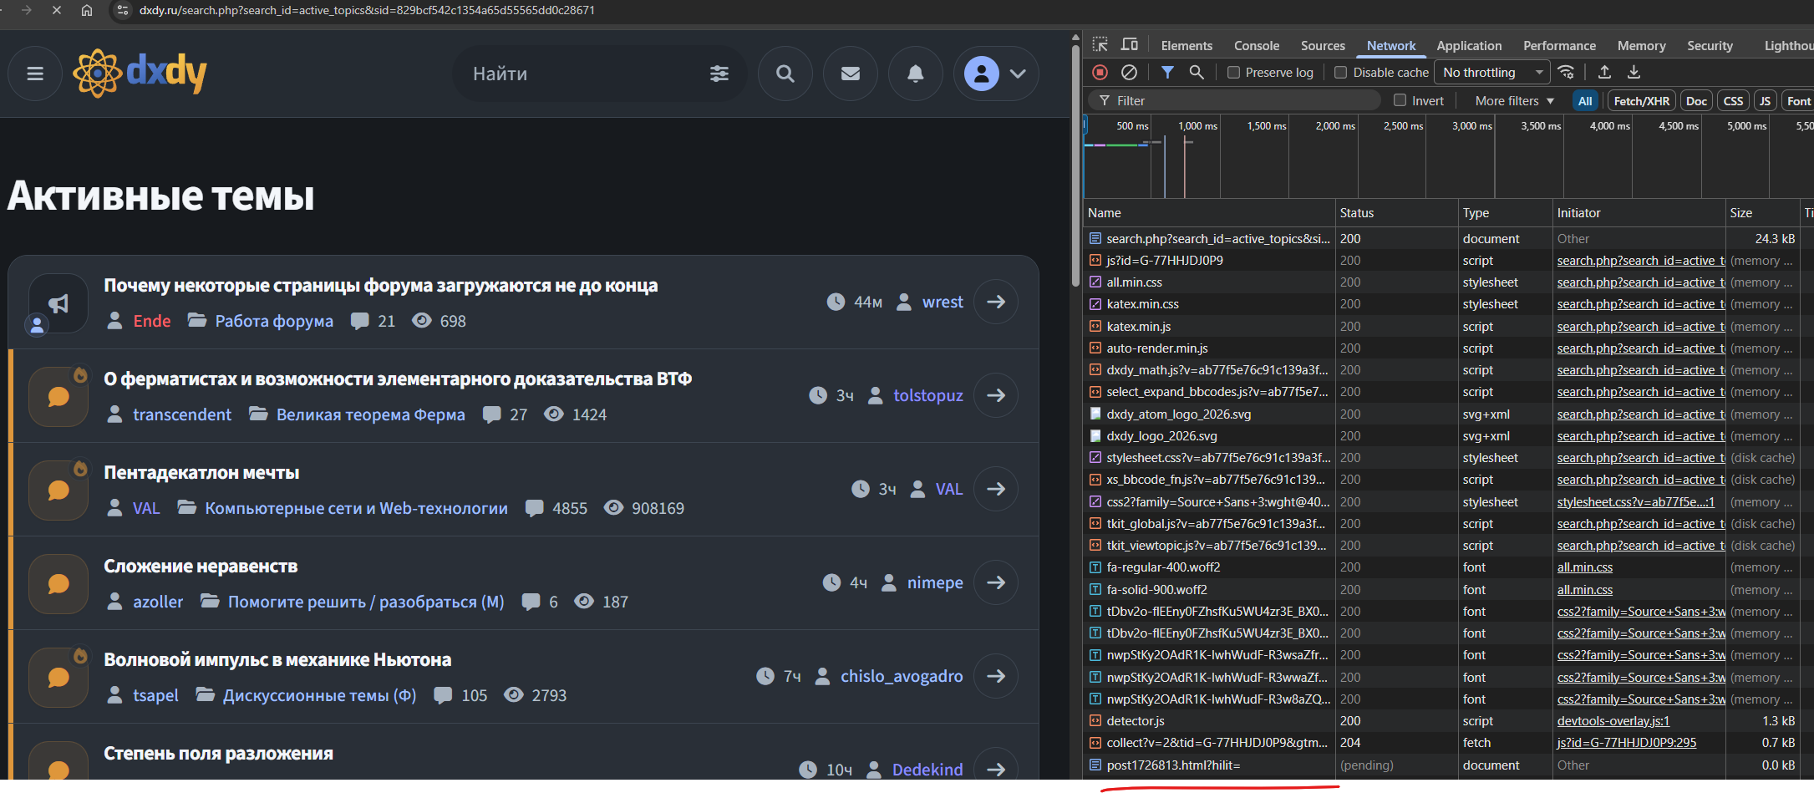Filter requests by Fetch/XHR
The width and height of the screenshot is (1814, 793).
click(1641, 101)
